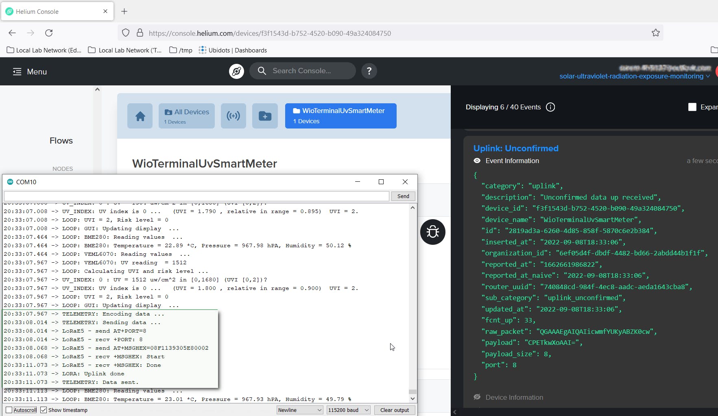Expand Uplink: Unconfirmed event
This screenshot has width=718, height=416.
point(516,148)
